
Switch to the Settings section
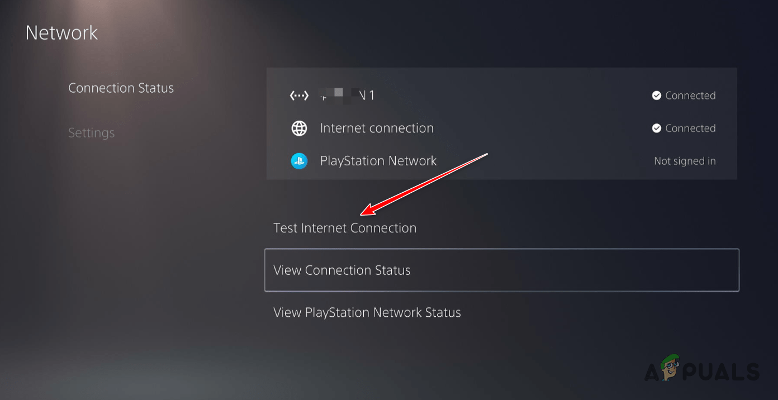(91, 132)
